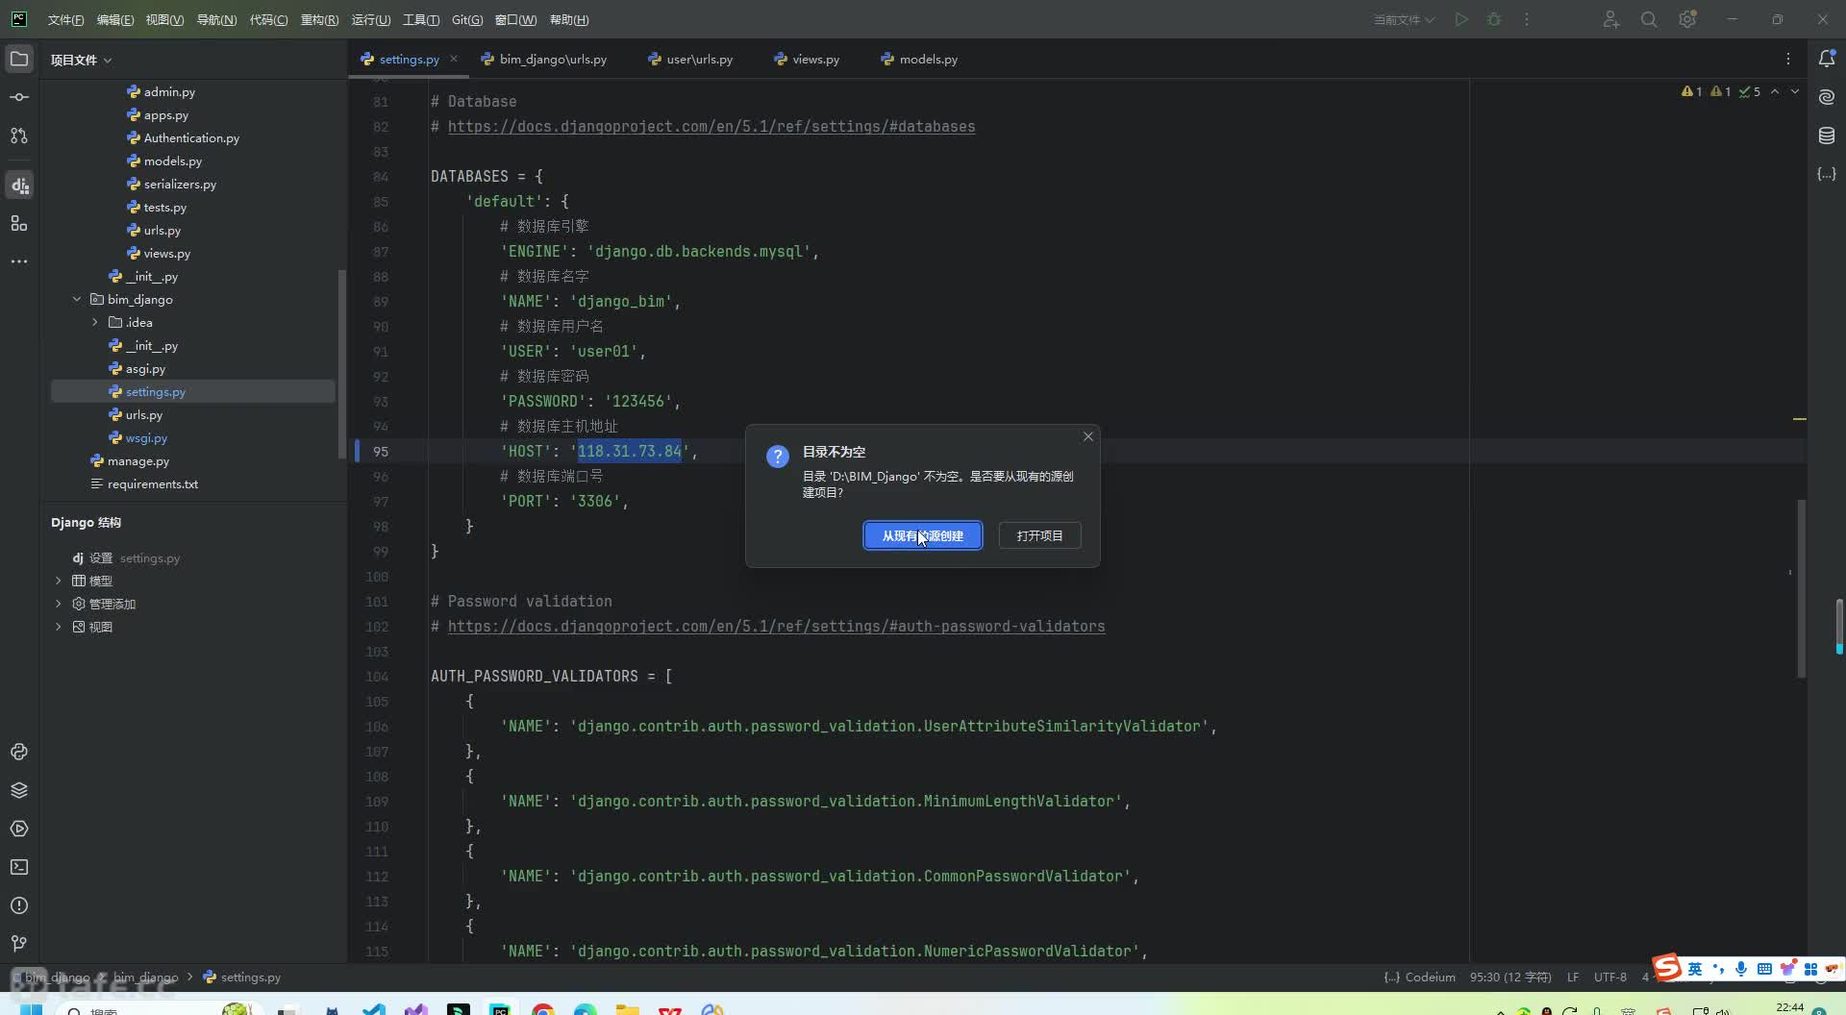Expand the .idea folder

coord(95,322)
